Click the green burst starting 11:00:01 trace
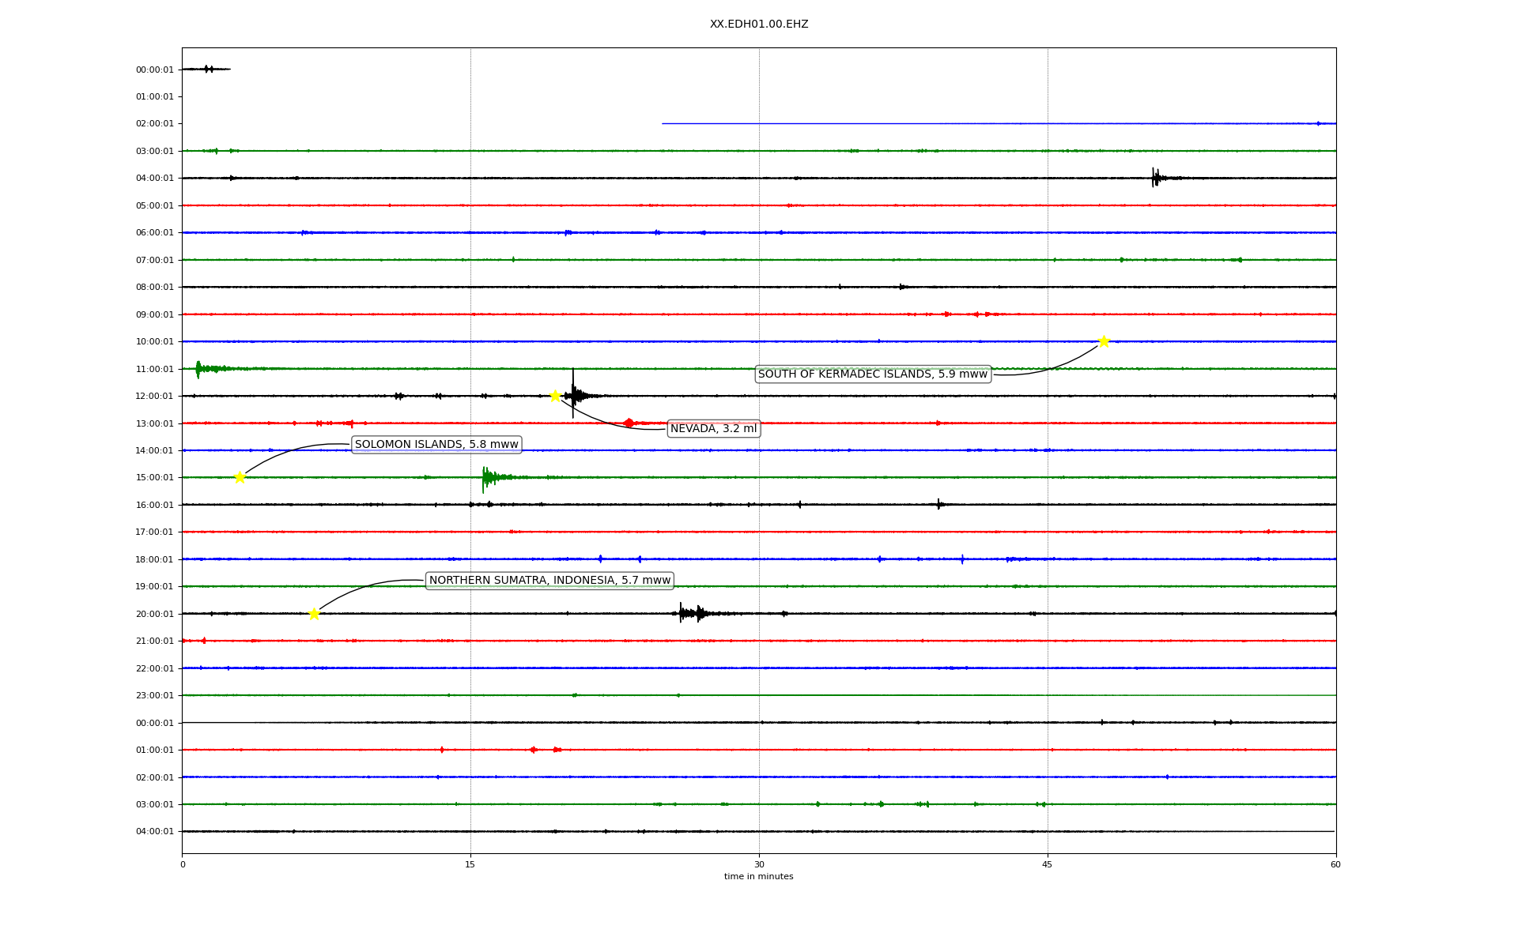 pos(199,368)
